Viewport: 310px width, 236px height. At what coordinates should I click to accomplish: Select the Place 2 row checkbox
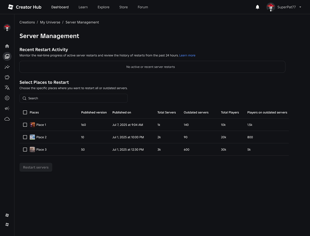pos(25,137)
